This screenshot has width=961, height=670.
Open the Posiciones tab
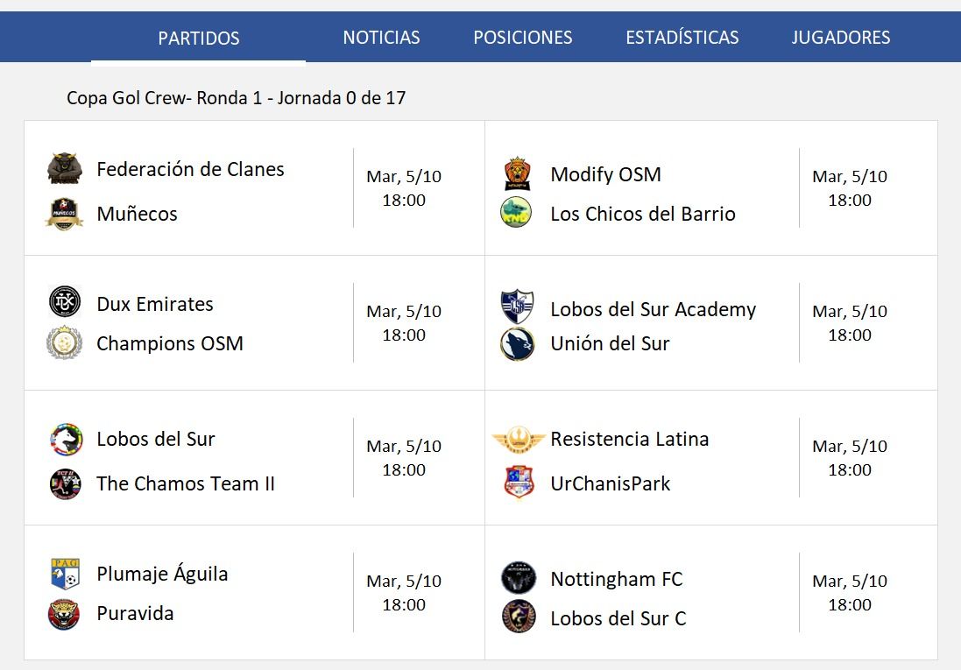[523, 38]
